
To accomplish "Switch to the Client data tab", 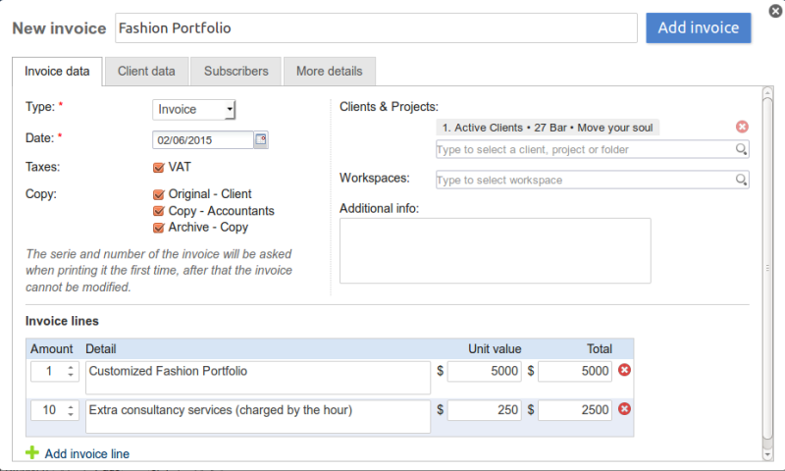I will pos(146,71).
